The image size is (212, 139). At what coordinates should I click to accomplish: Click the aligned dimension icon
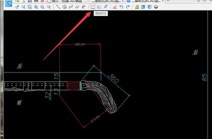pyautogui.click(x=99, y=7)
